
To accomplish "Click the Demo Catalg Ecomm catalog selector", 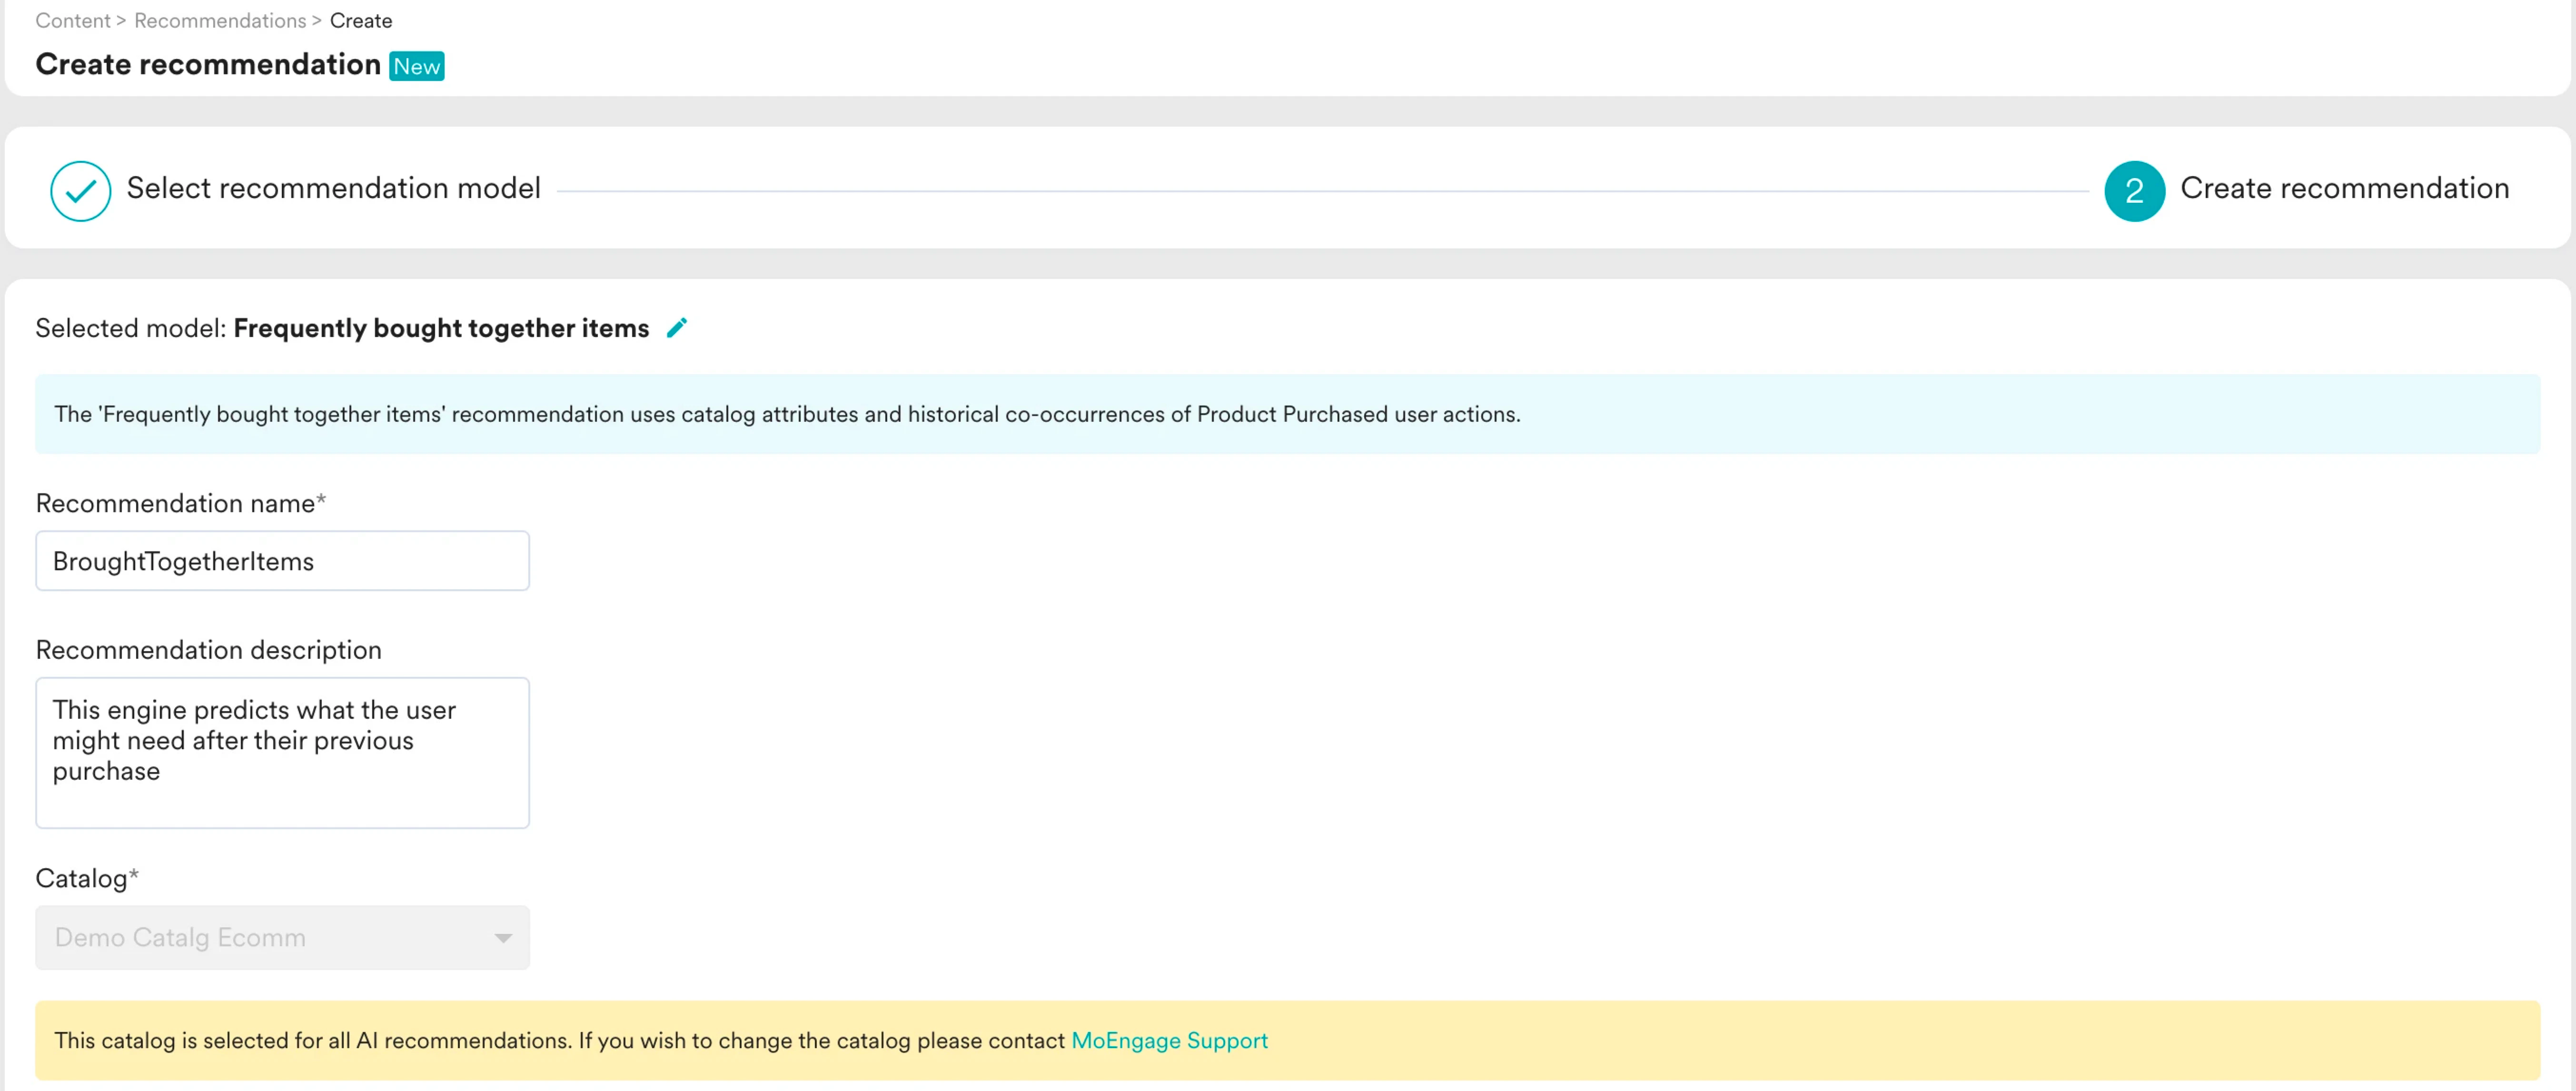I will click(260, 937).
